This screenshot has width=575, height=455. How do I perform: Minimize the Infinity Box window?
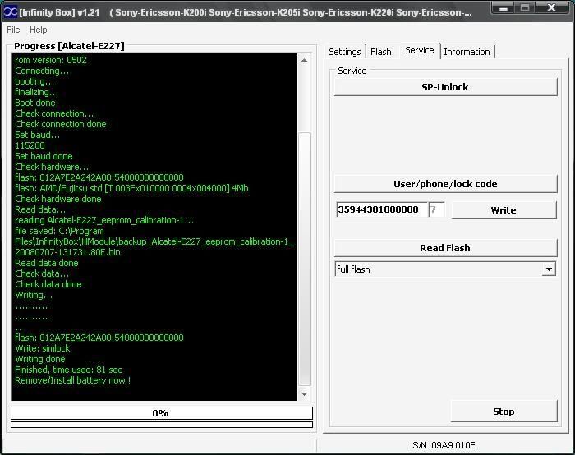click(x=503, y=8)
